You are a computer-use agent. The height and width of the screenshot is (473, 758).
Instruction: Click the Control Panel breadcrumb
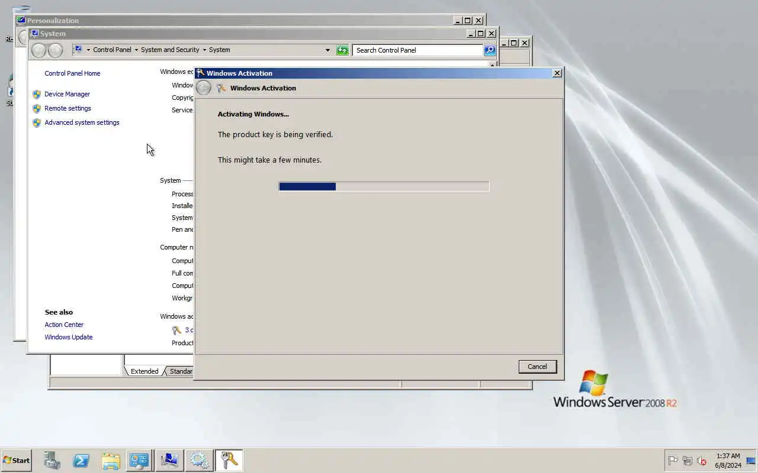[x=112, y=50]
